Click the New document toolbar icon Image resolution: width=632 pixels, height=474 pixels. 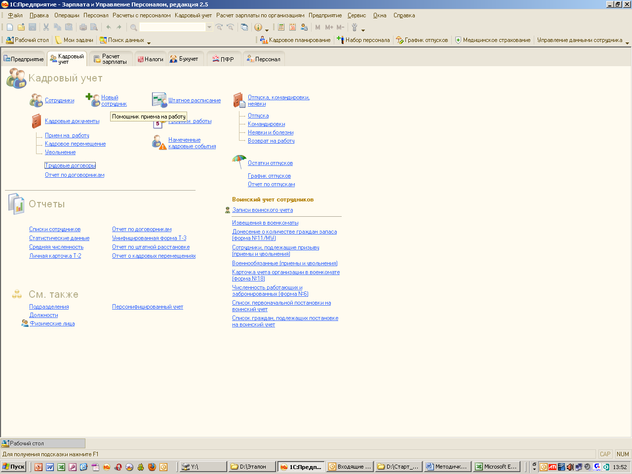click(10, 27)
